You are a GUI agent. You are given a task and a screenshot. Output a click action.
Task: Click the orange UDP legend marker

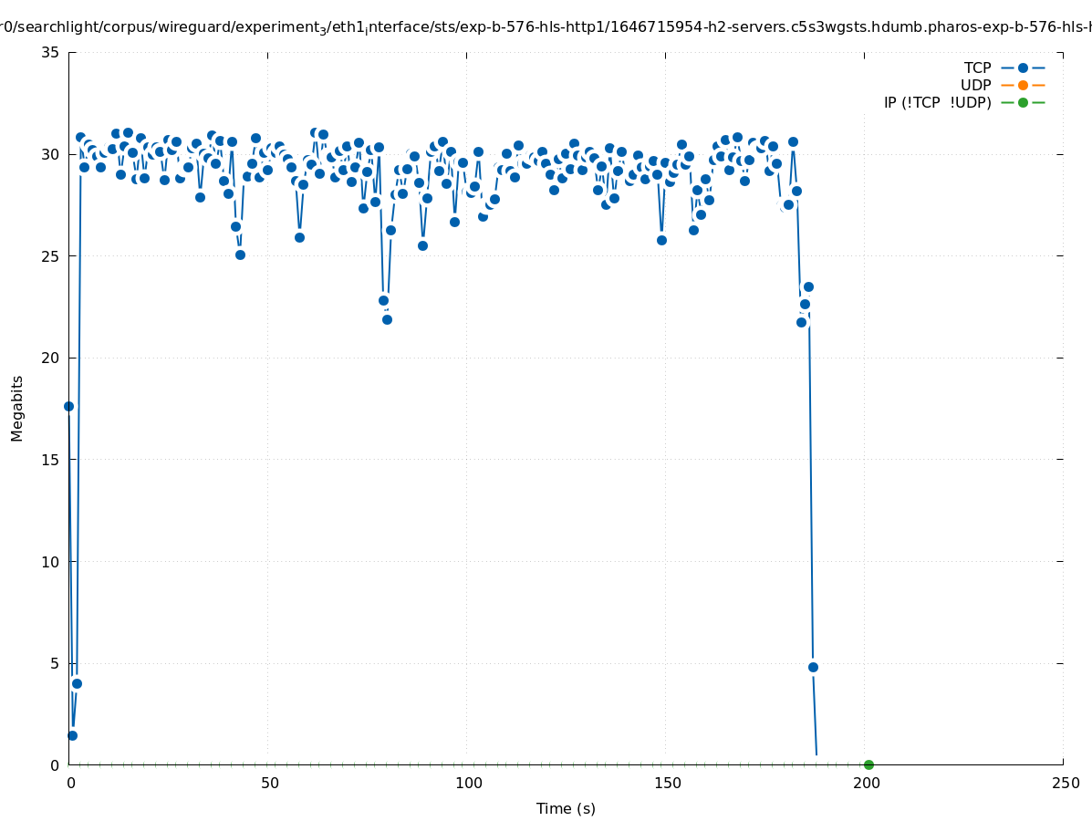(x=1023, y=85)
